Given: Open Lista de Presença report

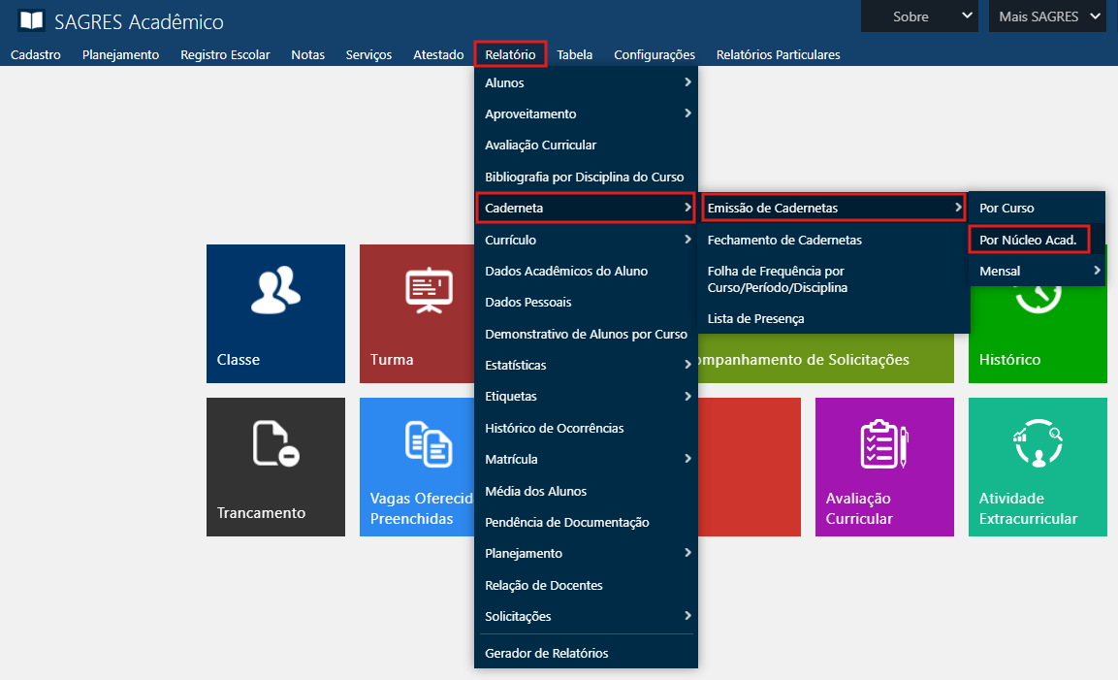Looking at the screenshot, I should pos(755,318).
